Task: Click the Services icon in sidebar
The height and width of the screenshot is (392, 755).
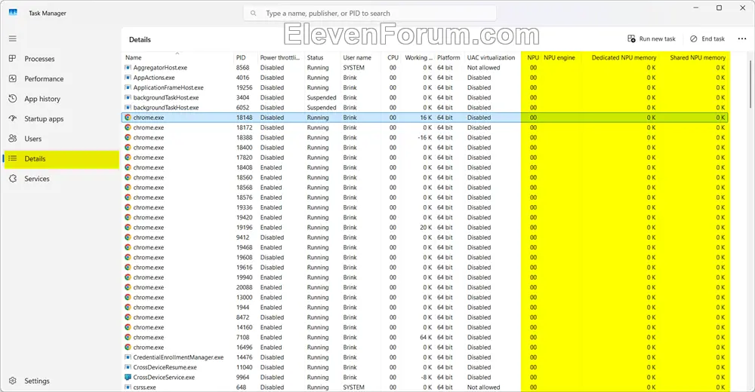Action: [13, 179]
